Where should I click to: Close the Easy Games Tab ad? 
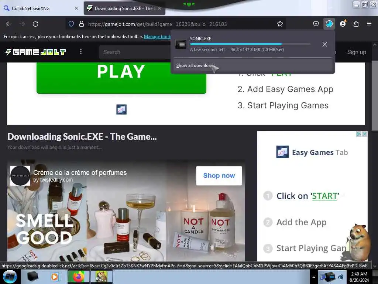(x=364, y=134)
